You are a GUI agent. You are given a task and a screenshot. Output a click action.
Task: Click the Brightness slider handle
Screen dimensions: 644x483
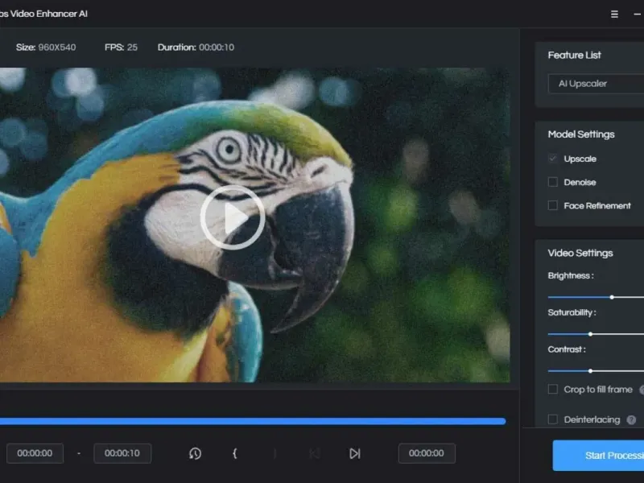click(612, 297)
